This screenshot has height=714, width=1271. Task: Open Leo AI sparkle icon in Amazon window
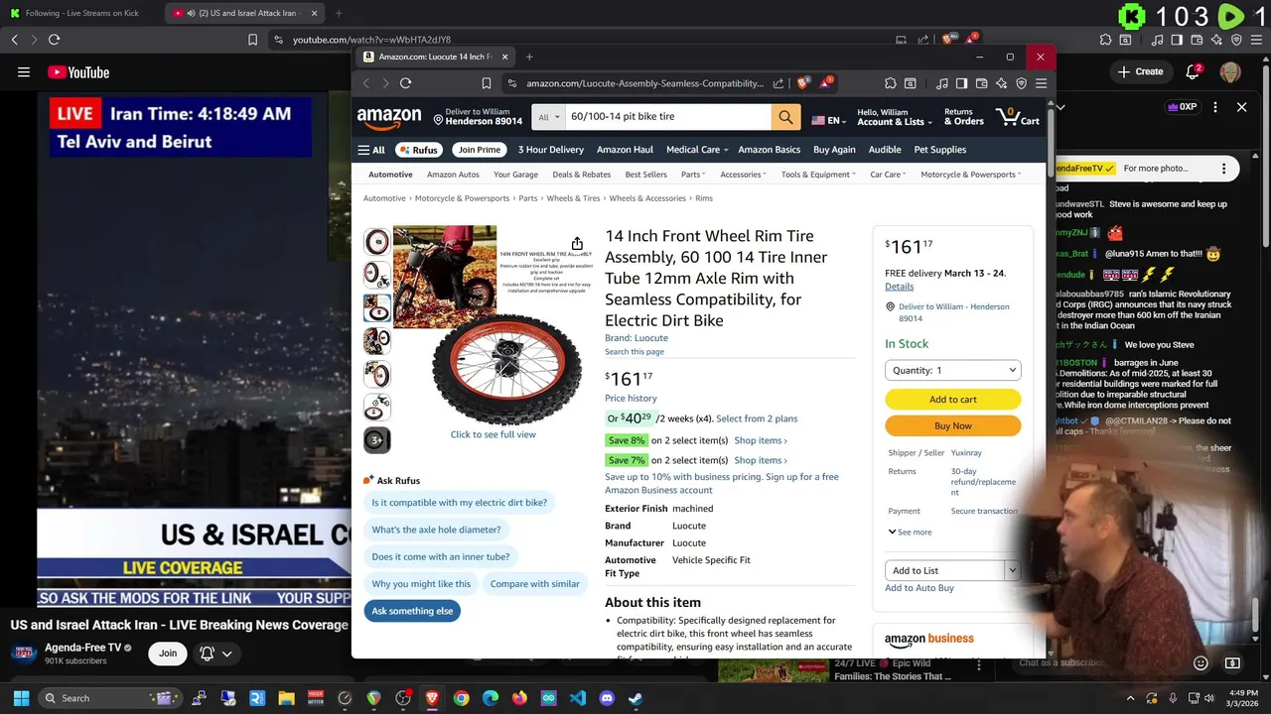click(x=1001, y=83)
